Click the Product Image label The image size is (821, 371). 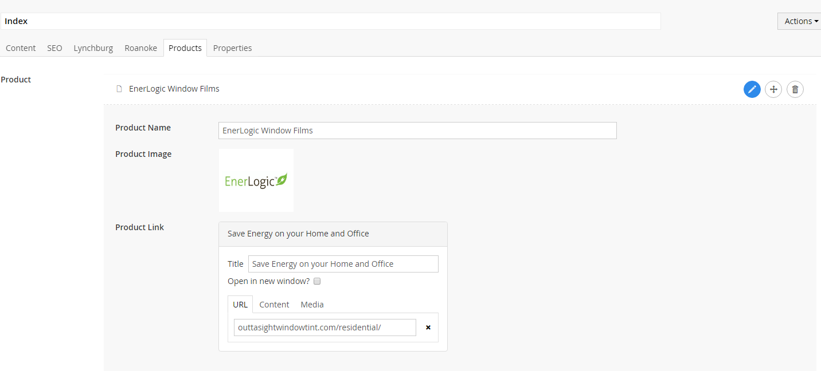(x=143, y=154)
